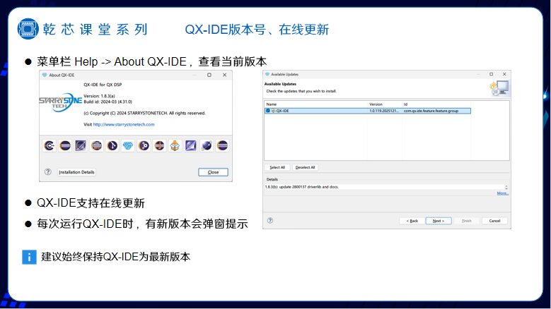
Task: Click the About QX-IDE title bar diamond icon
Action: (x=45, y=75)
